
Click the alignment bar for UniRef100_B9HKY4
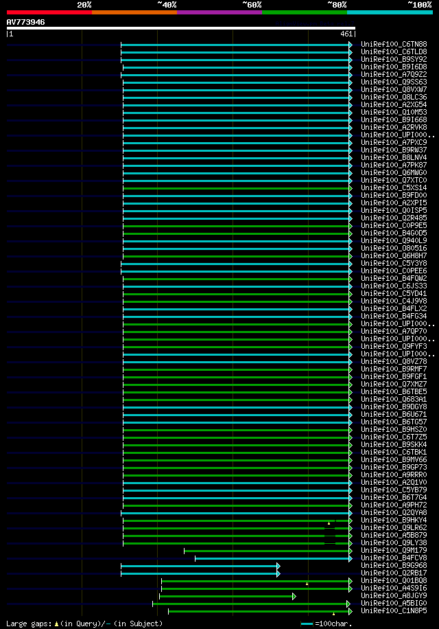point(236,521)
